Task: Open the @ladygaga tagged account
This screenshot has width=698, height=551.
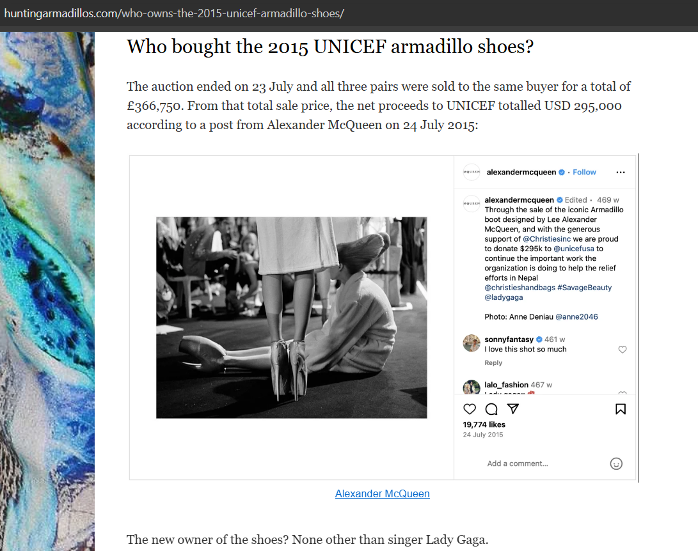Action: (504, 297)
